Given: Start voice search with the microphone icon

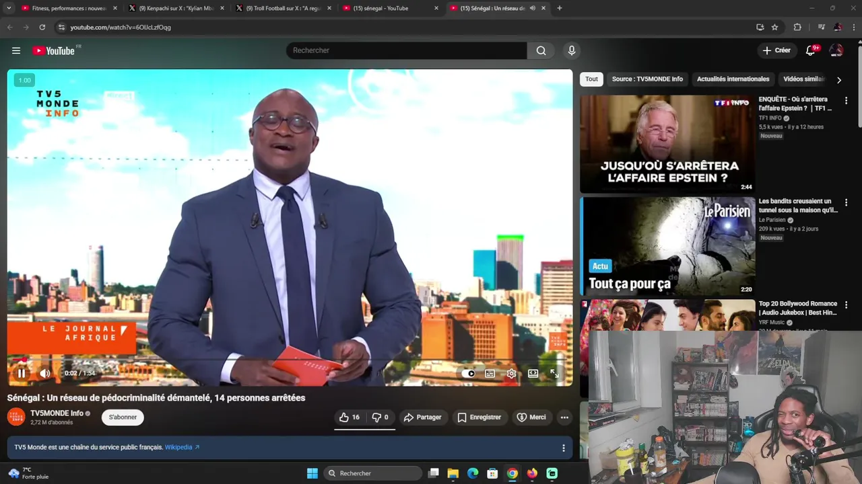Looking at the screenshot, I should (x=572, y=50).
